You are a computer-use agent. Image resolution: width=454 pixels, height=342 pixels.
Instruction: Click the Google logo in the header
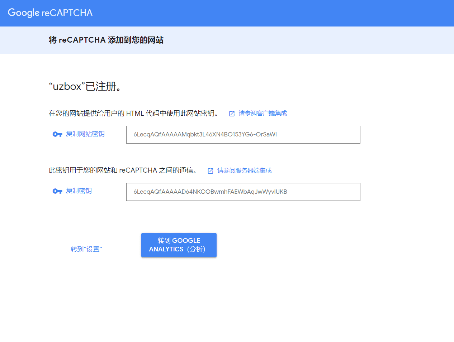tap(23, 13)
